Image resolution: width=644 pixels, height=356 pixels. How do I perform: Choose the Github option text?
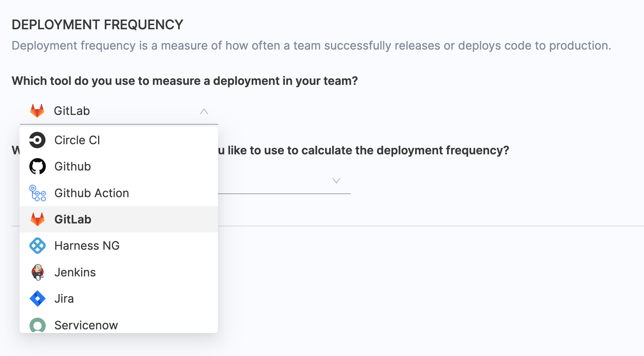click(73, 167)
